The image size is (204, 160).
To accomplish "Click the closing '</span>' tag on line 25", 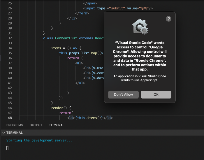I will [x=90, y=3].
